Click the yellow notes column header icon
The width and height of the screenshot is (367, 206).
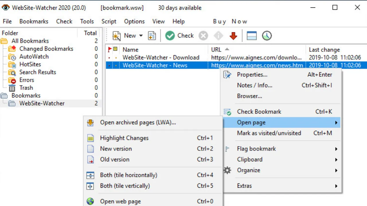pyautogui.click(x=116, y=49)
